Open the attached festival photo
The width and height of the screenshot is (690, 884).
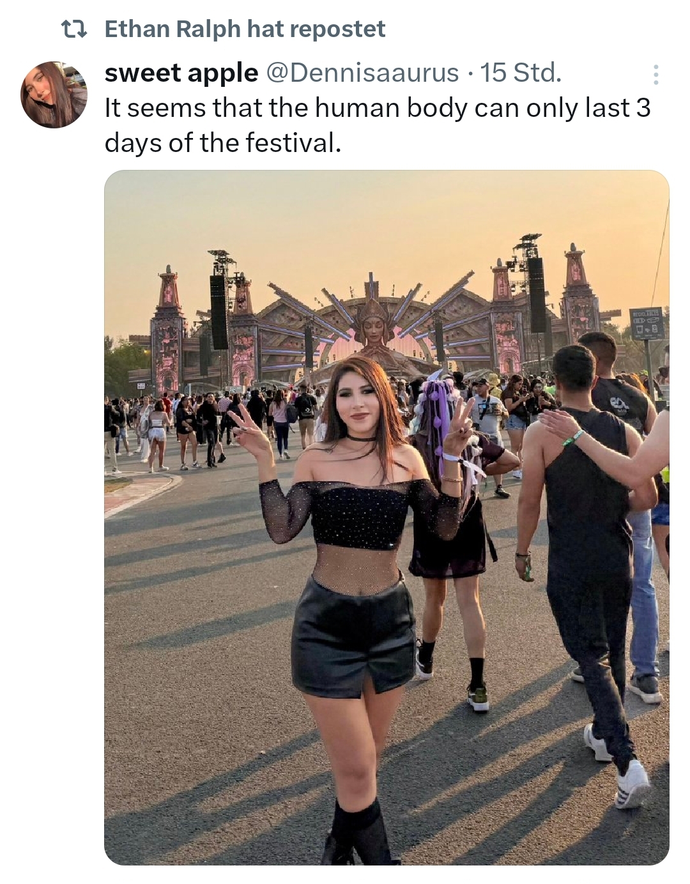pos(387,517)
